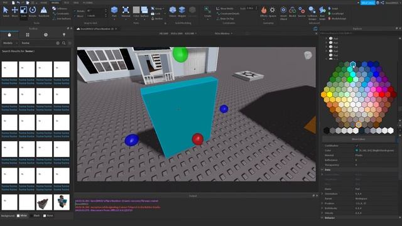Open the Toolbox Recent clock tab
Viewport: 402px width, 226px height.
(46, 35)
